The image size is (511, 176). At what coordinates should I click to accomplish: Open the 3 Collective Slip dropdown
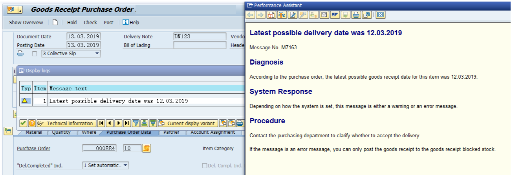(97, 54)
